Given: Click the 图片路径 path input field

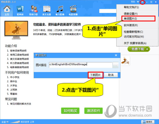Looking at the screenshot, I should click(x=81, y=65).
